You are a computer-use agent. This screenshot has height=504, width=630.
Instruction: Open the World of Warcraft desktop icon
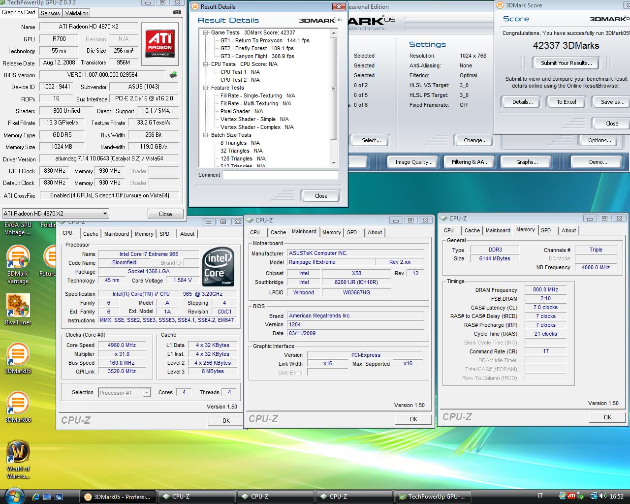point(18,460)
